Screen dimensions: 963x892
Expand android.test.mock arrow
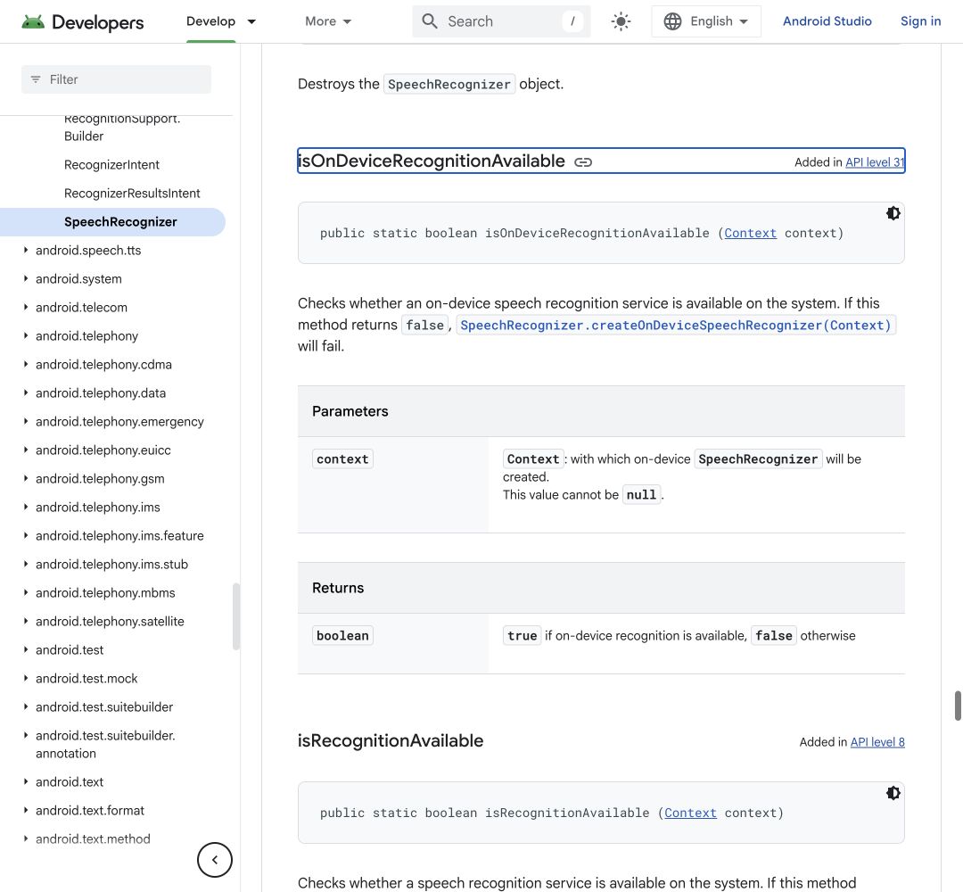click(26, 678)
